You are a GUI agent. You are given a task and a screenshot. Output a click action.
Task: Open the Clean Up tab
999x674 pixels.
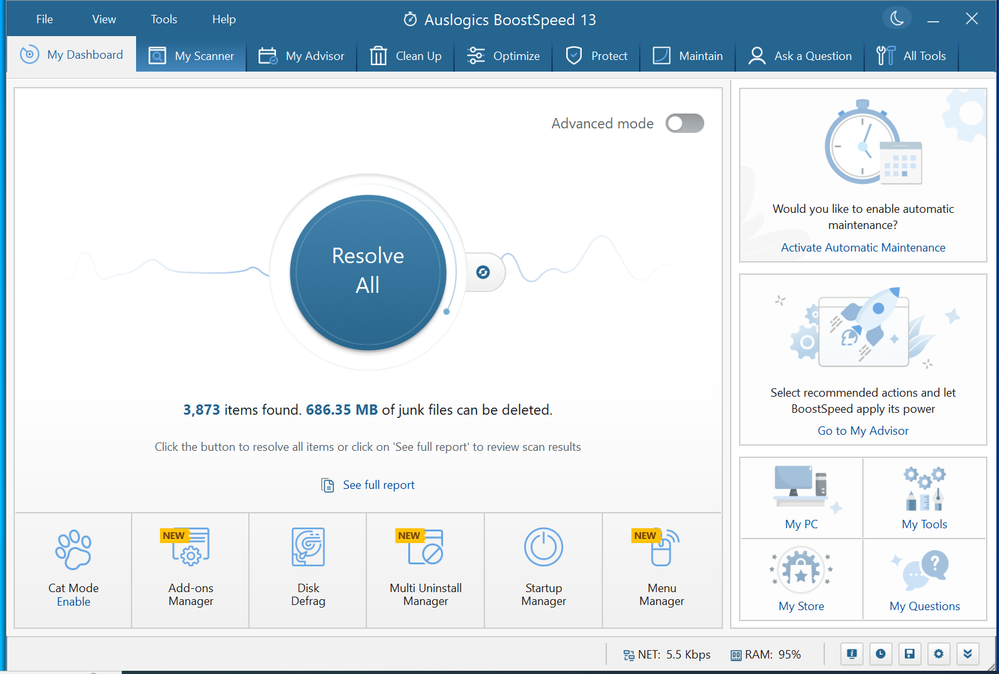click(x=406, y=56)
